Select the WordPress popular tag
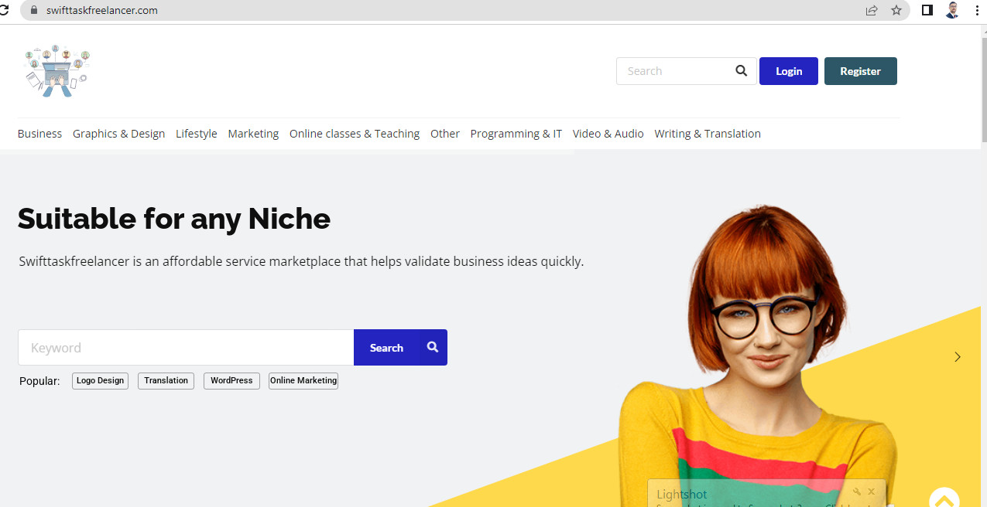Viewport: 987px width, 507px height. tap(231, 381)
